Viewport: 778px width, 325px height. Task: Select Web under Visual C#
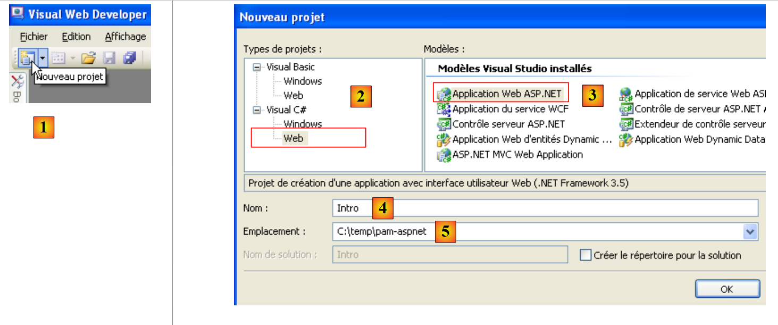click(293, 138)
